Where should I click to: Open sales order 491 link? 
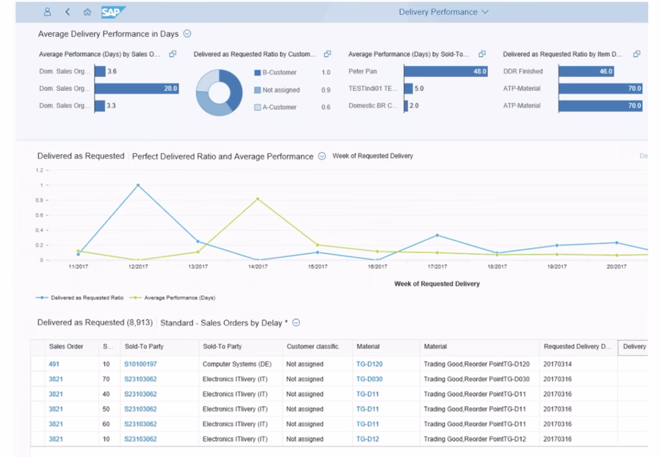coord(54,364)
